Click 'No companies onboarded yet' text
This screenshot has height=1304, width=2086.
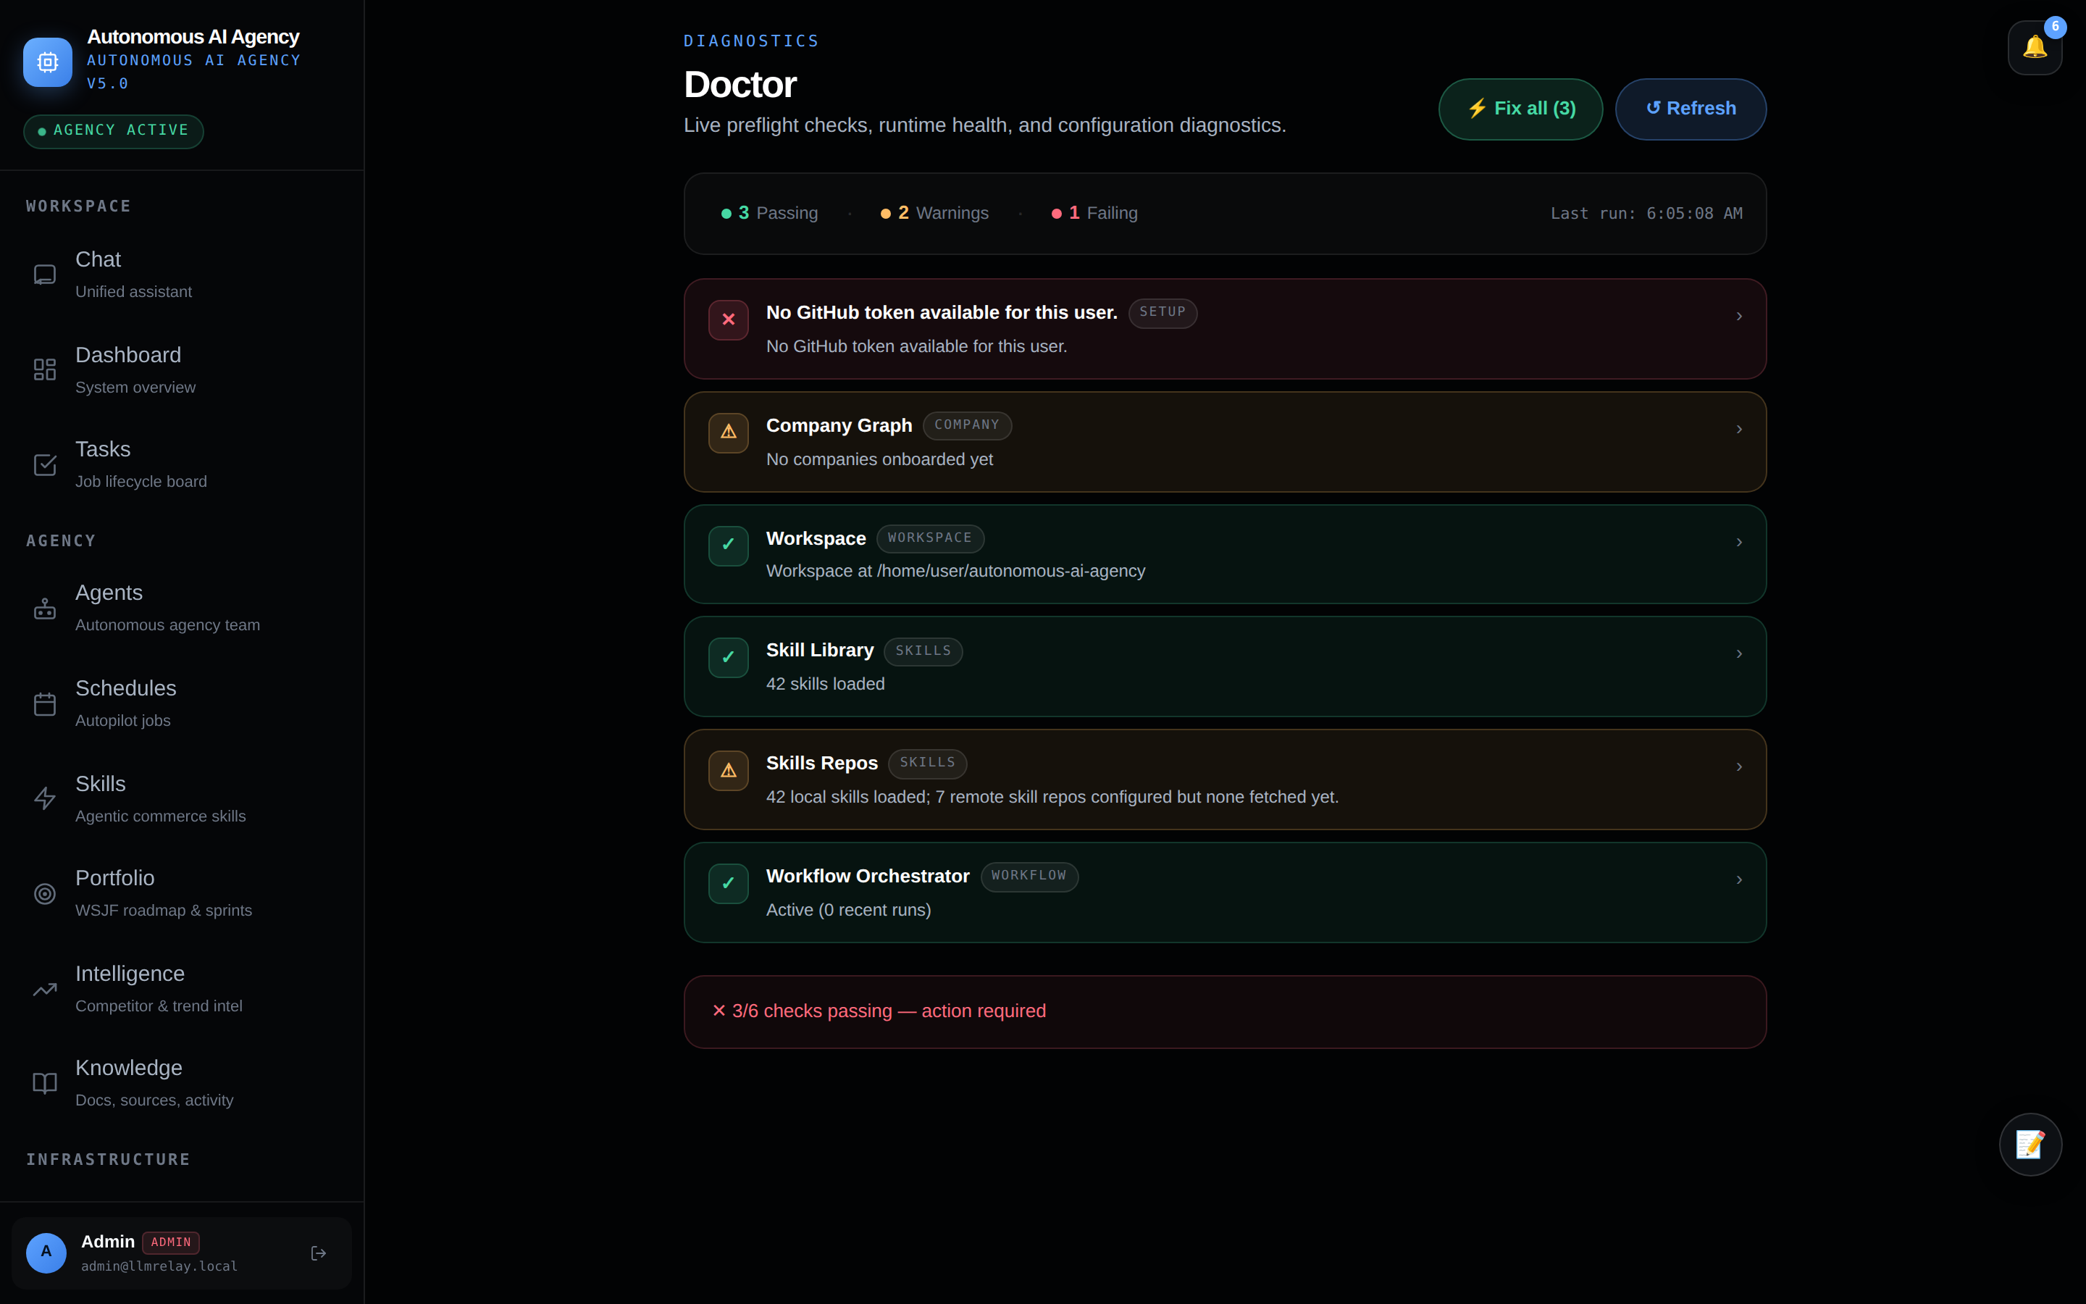tap(879, 461)
